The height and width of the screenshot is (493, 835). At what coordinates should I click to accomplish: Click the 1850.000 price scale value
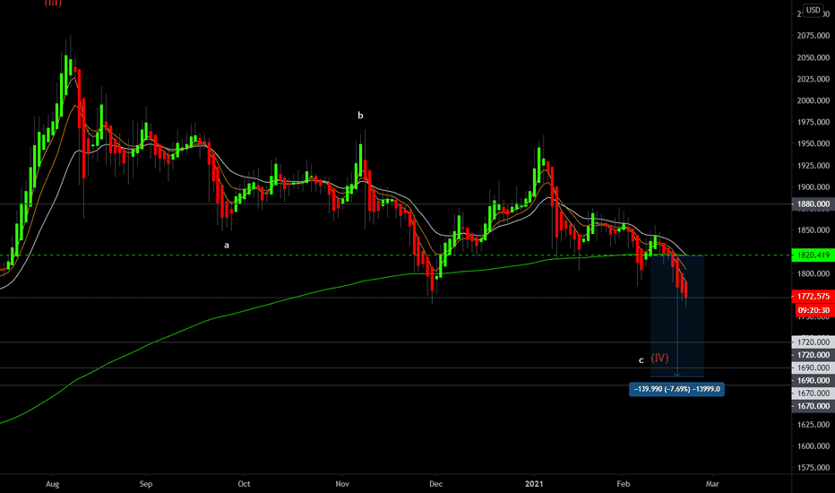point(813,230)
